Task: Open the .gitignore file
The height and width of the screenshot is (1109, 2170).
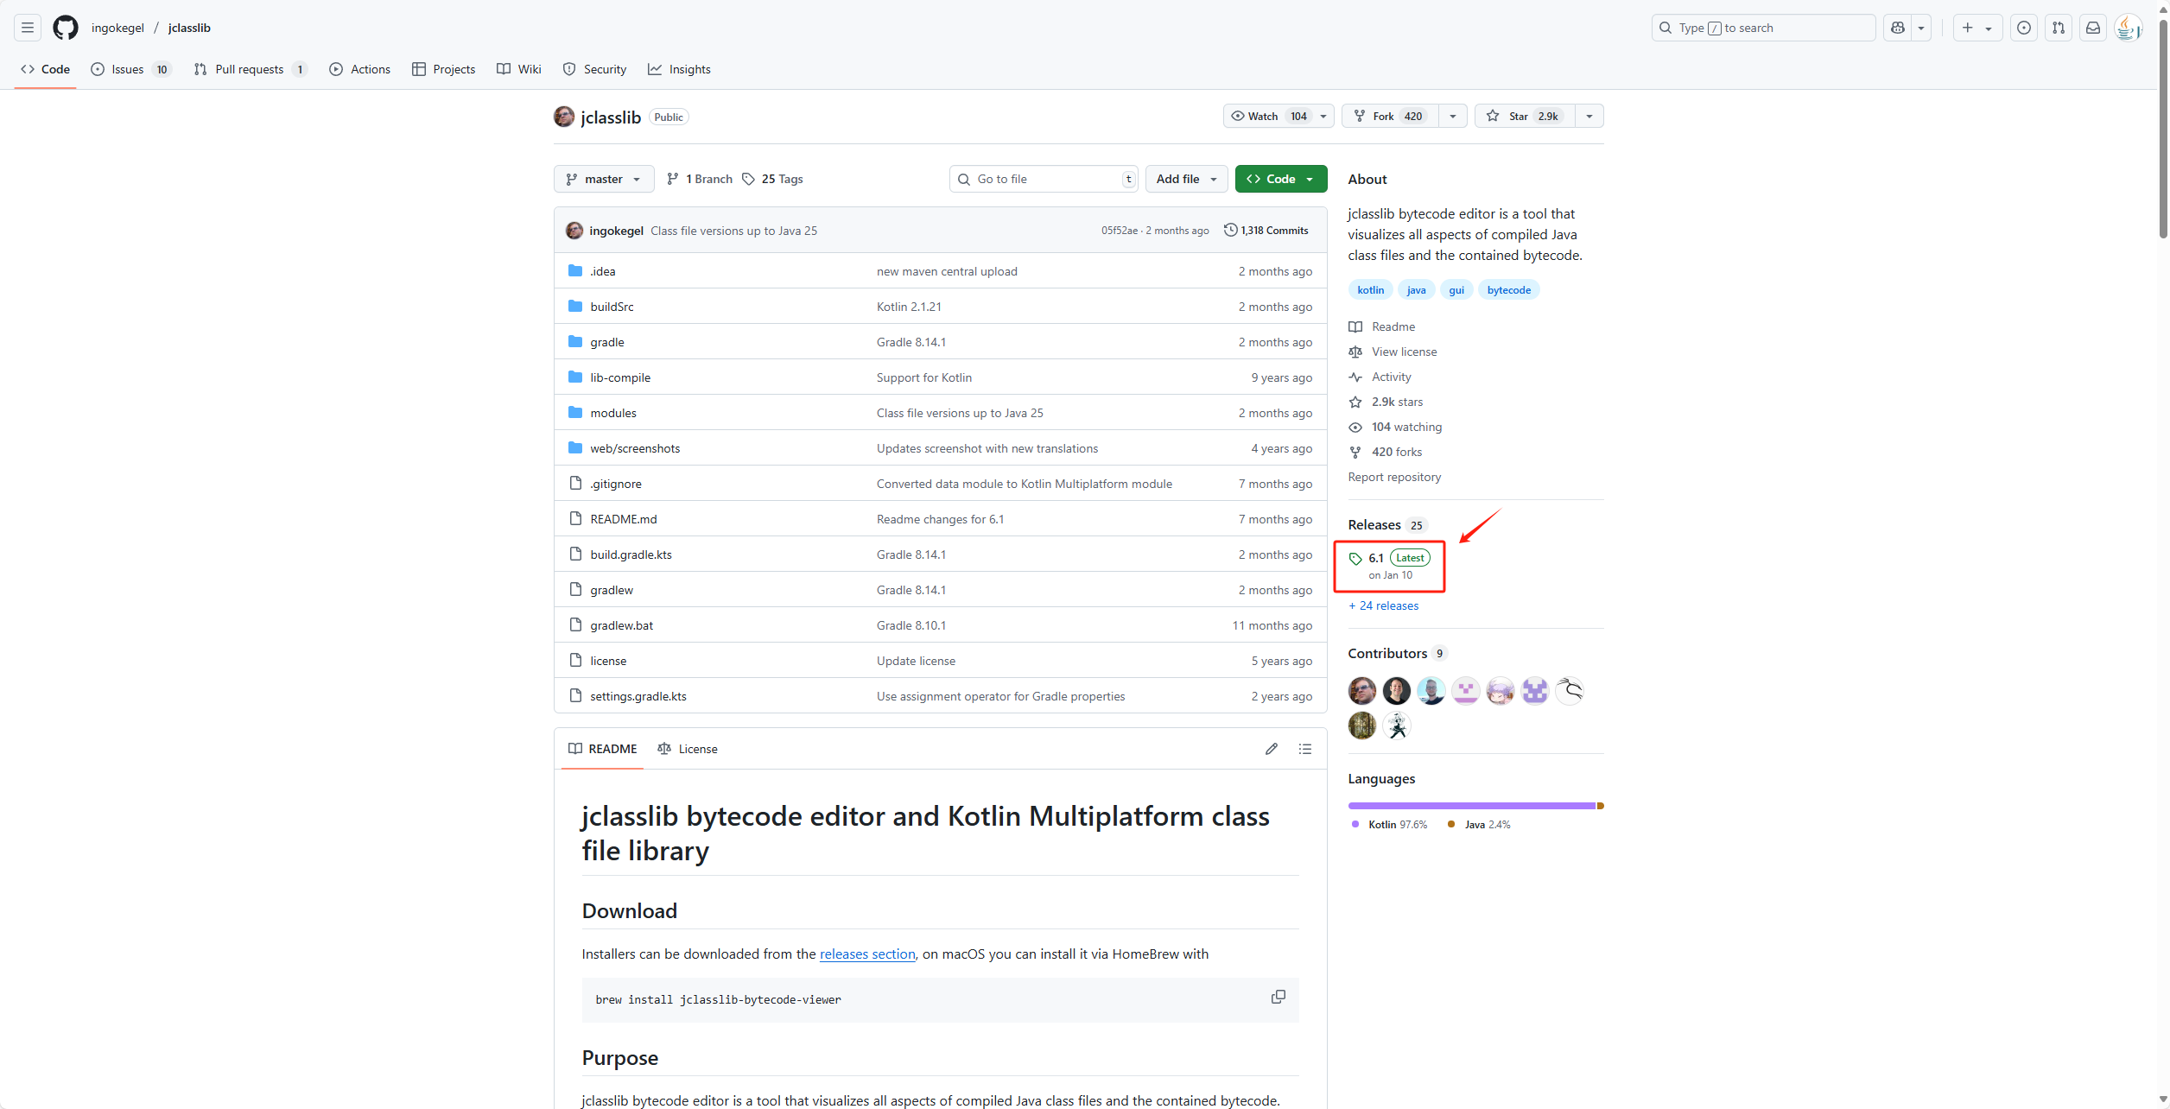Action: pyautogui.click(x=616, y=484)
